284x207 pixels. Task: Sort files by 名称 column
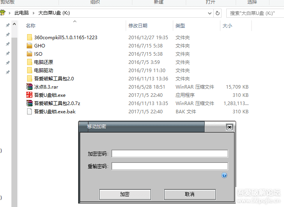click(x=31, y=25)
